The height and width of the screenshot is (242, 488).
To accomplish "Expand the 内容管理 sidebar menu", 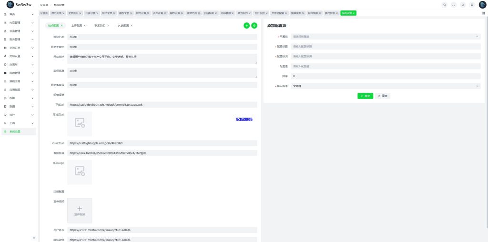I will [x=18, y=22].
